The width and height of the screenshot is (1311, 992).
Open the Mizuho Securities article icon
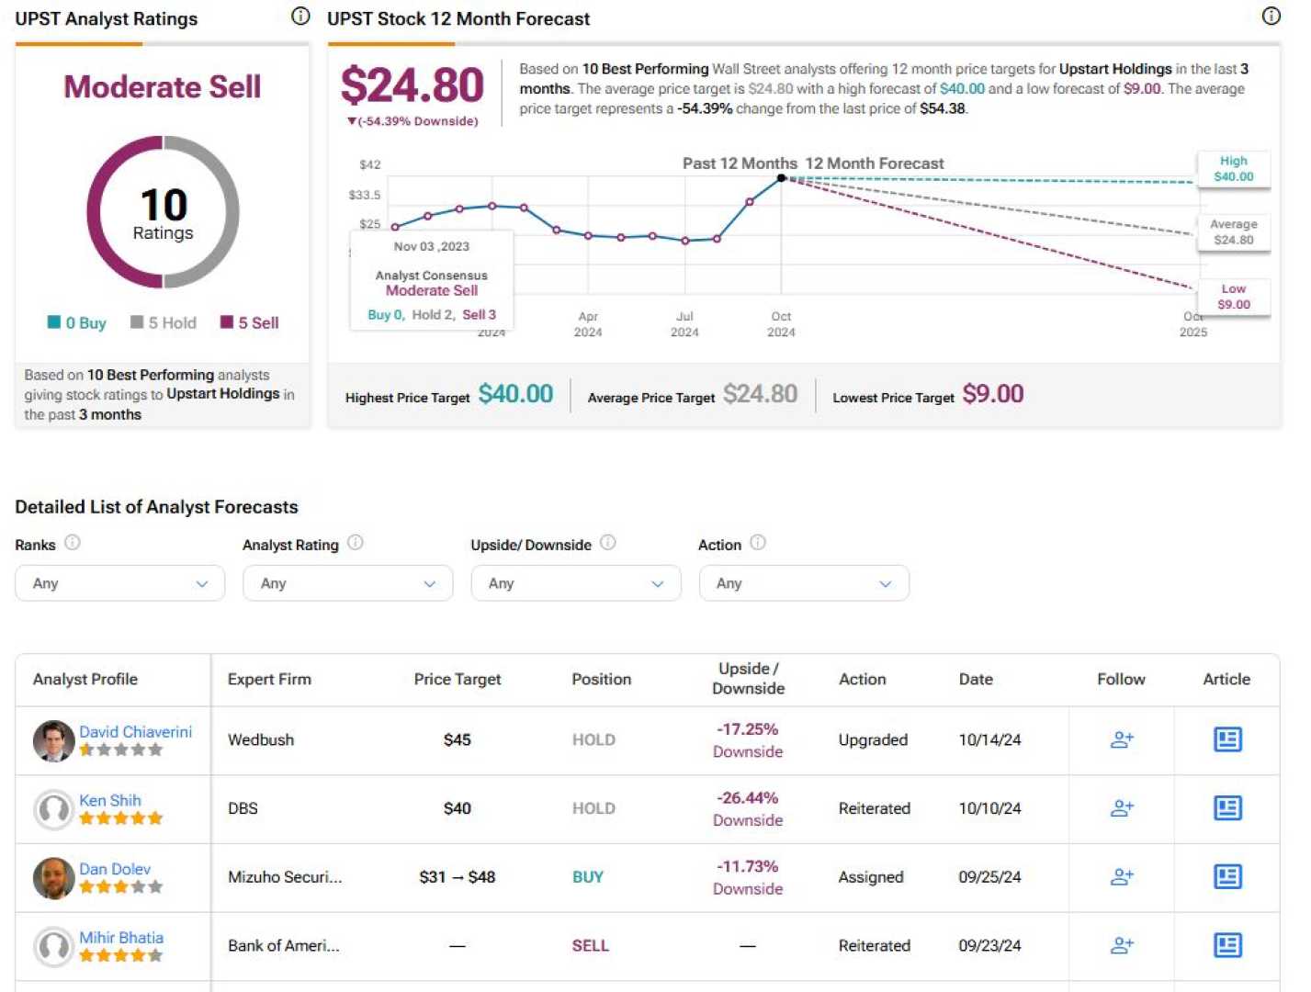click(1227, 877)
